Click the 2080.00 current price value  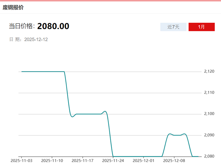pyautogui.click(x=53, y=26)
